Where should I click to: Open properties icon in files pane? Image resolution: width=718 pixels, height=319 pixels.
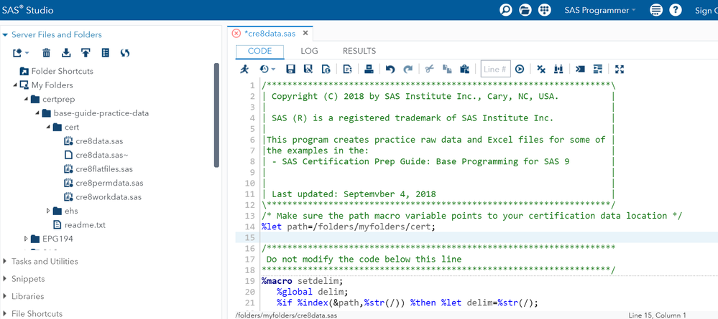pyautogui.click(x=106, y=53)
